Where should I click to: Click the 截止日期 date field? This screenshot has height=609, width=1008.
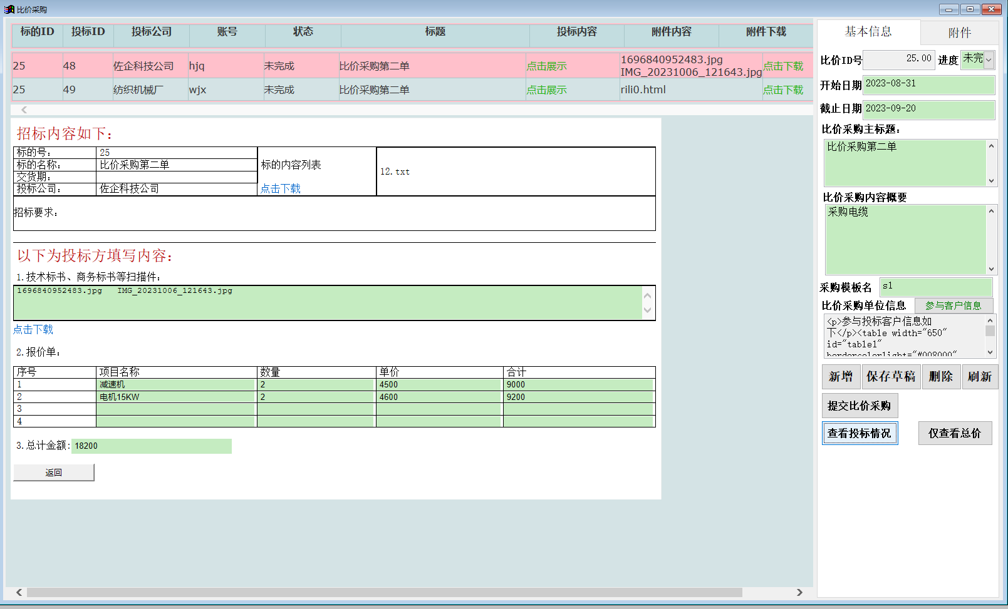click(928, 109)
